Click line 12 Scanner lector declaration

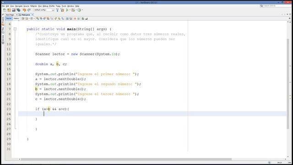click(77, 54)
